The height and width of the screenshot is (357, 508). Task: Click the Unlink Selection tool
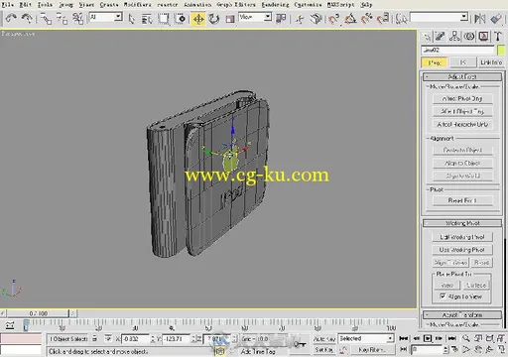pyautogui.click(x=62, y=19)
